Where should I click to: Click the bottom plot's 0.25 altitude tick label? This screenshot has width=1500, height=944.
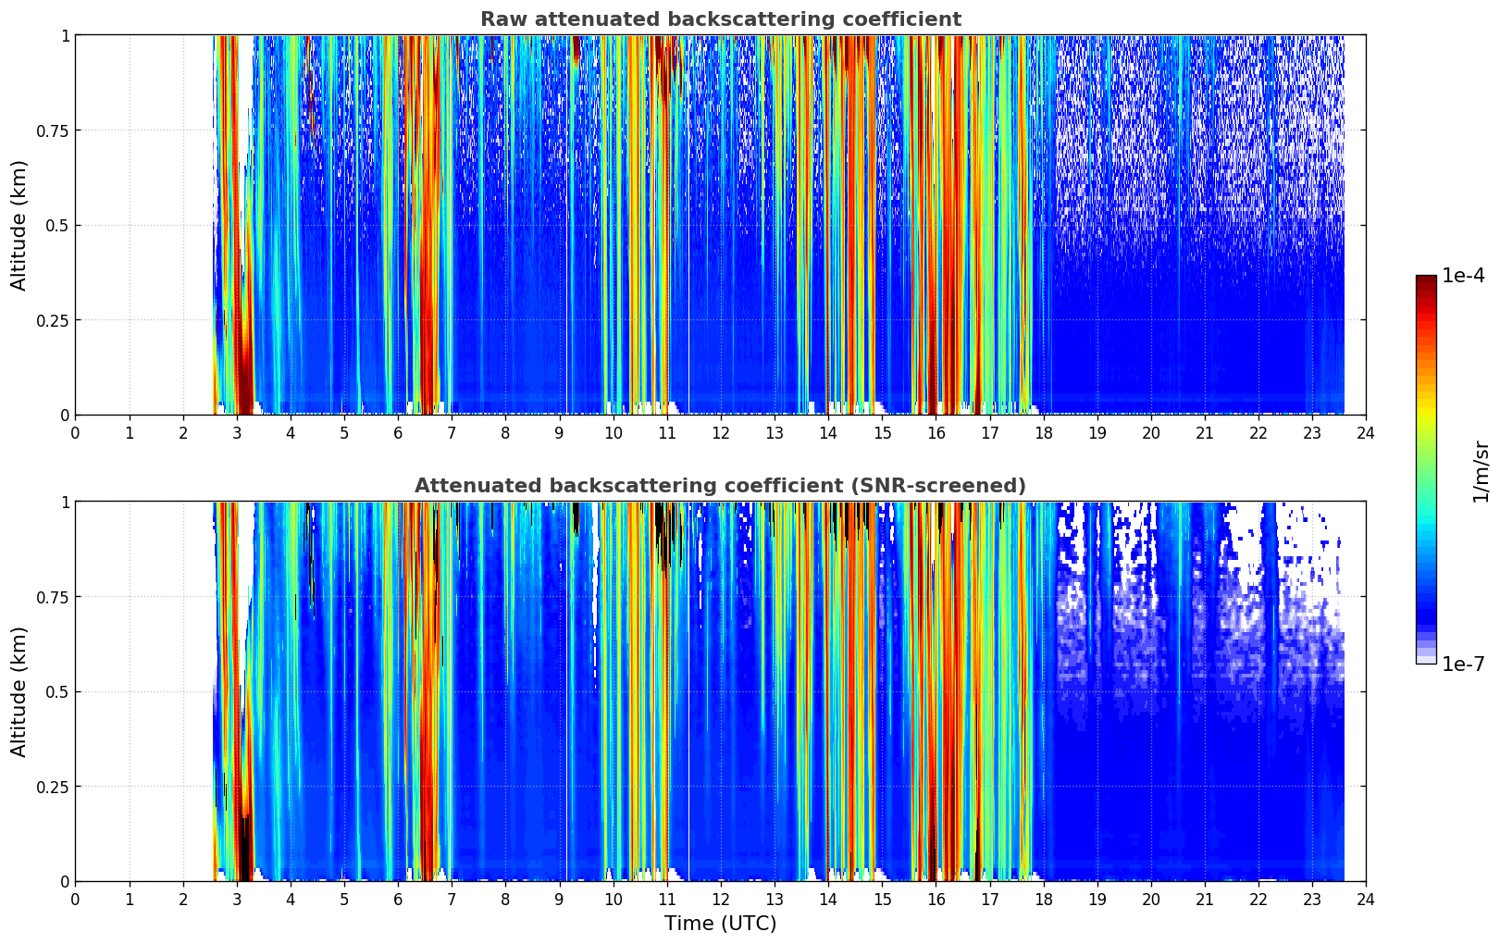pyautogui.click(x=54, y=787)
